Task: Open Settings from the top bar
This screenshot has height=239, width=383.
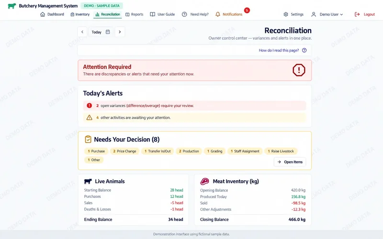Action: 293,14
